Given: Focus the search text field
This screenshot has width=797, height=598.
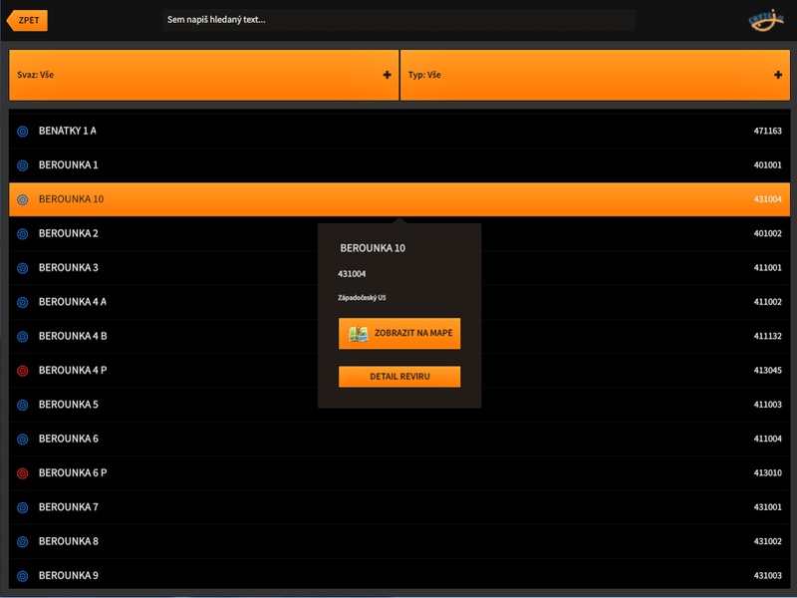Looking at the screenshot, I should [x=399, y=20].
